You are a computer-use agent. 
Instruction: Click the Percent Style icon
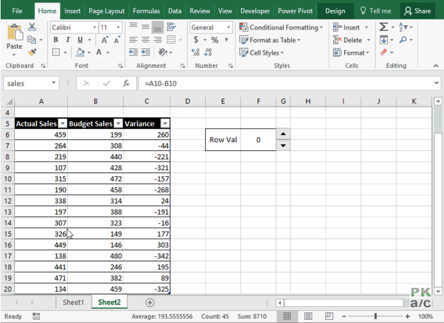215,40
